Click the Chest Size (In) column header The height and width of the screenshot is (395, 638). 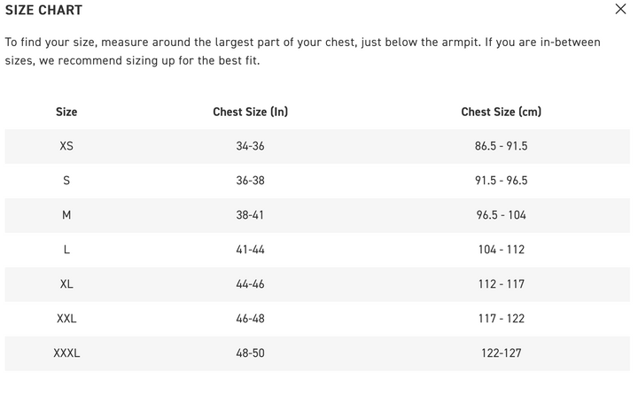tap(250, 112)
